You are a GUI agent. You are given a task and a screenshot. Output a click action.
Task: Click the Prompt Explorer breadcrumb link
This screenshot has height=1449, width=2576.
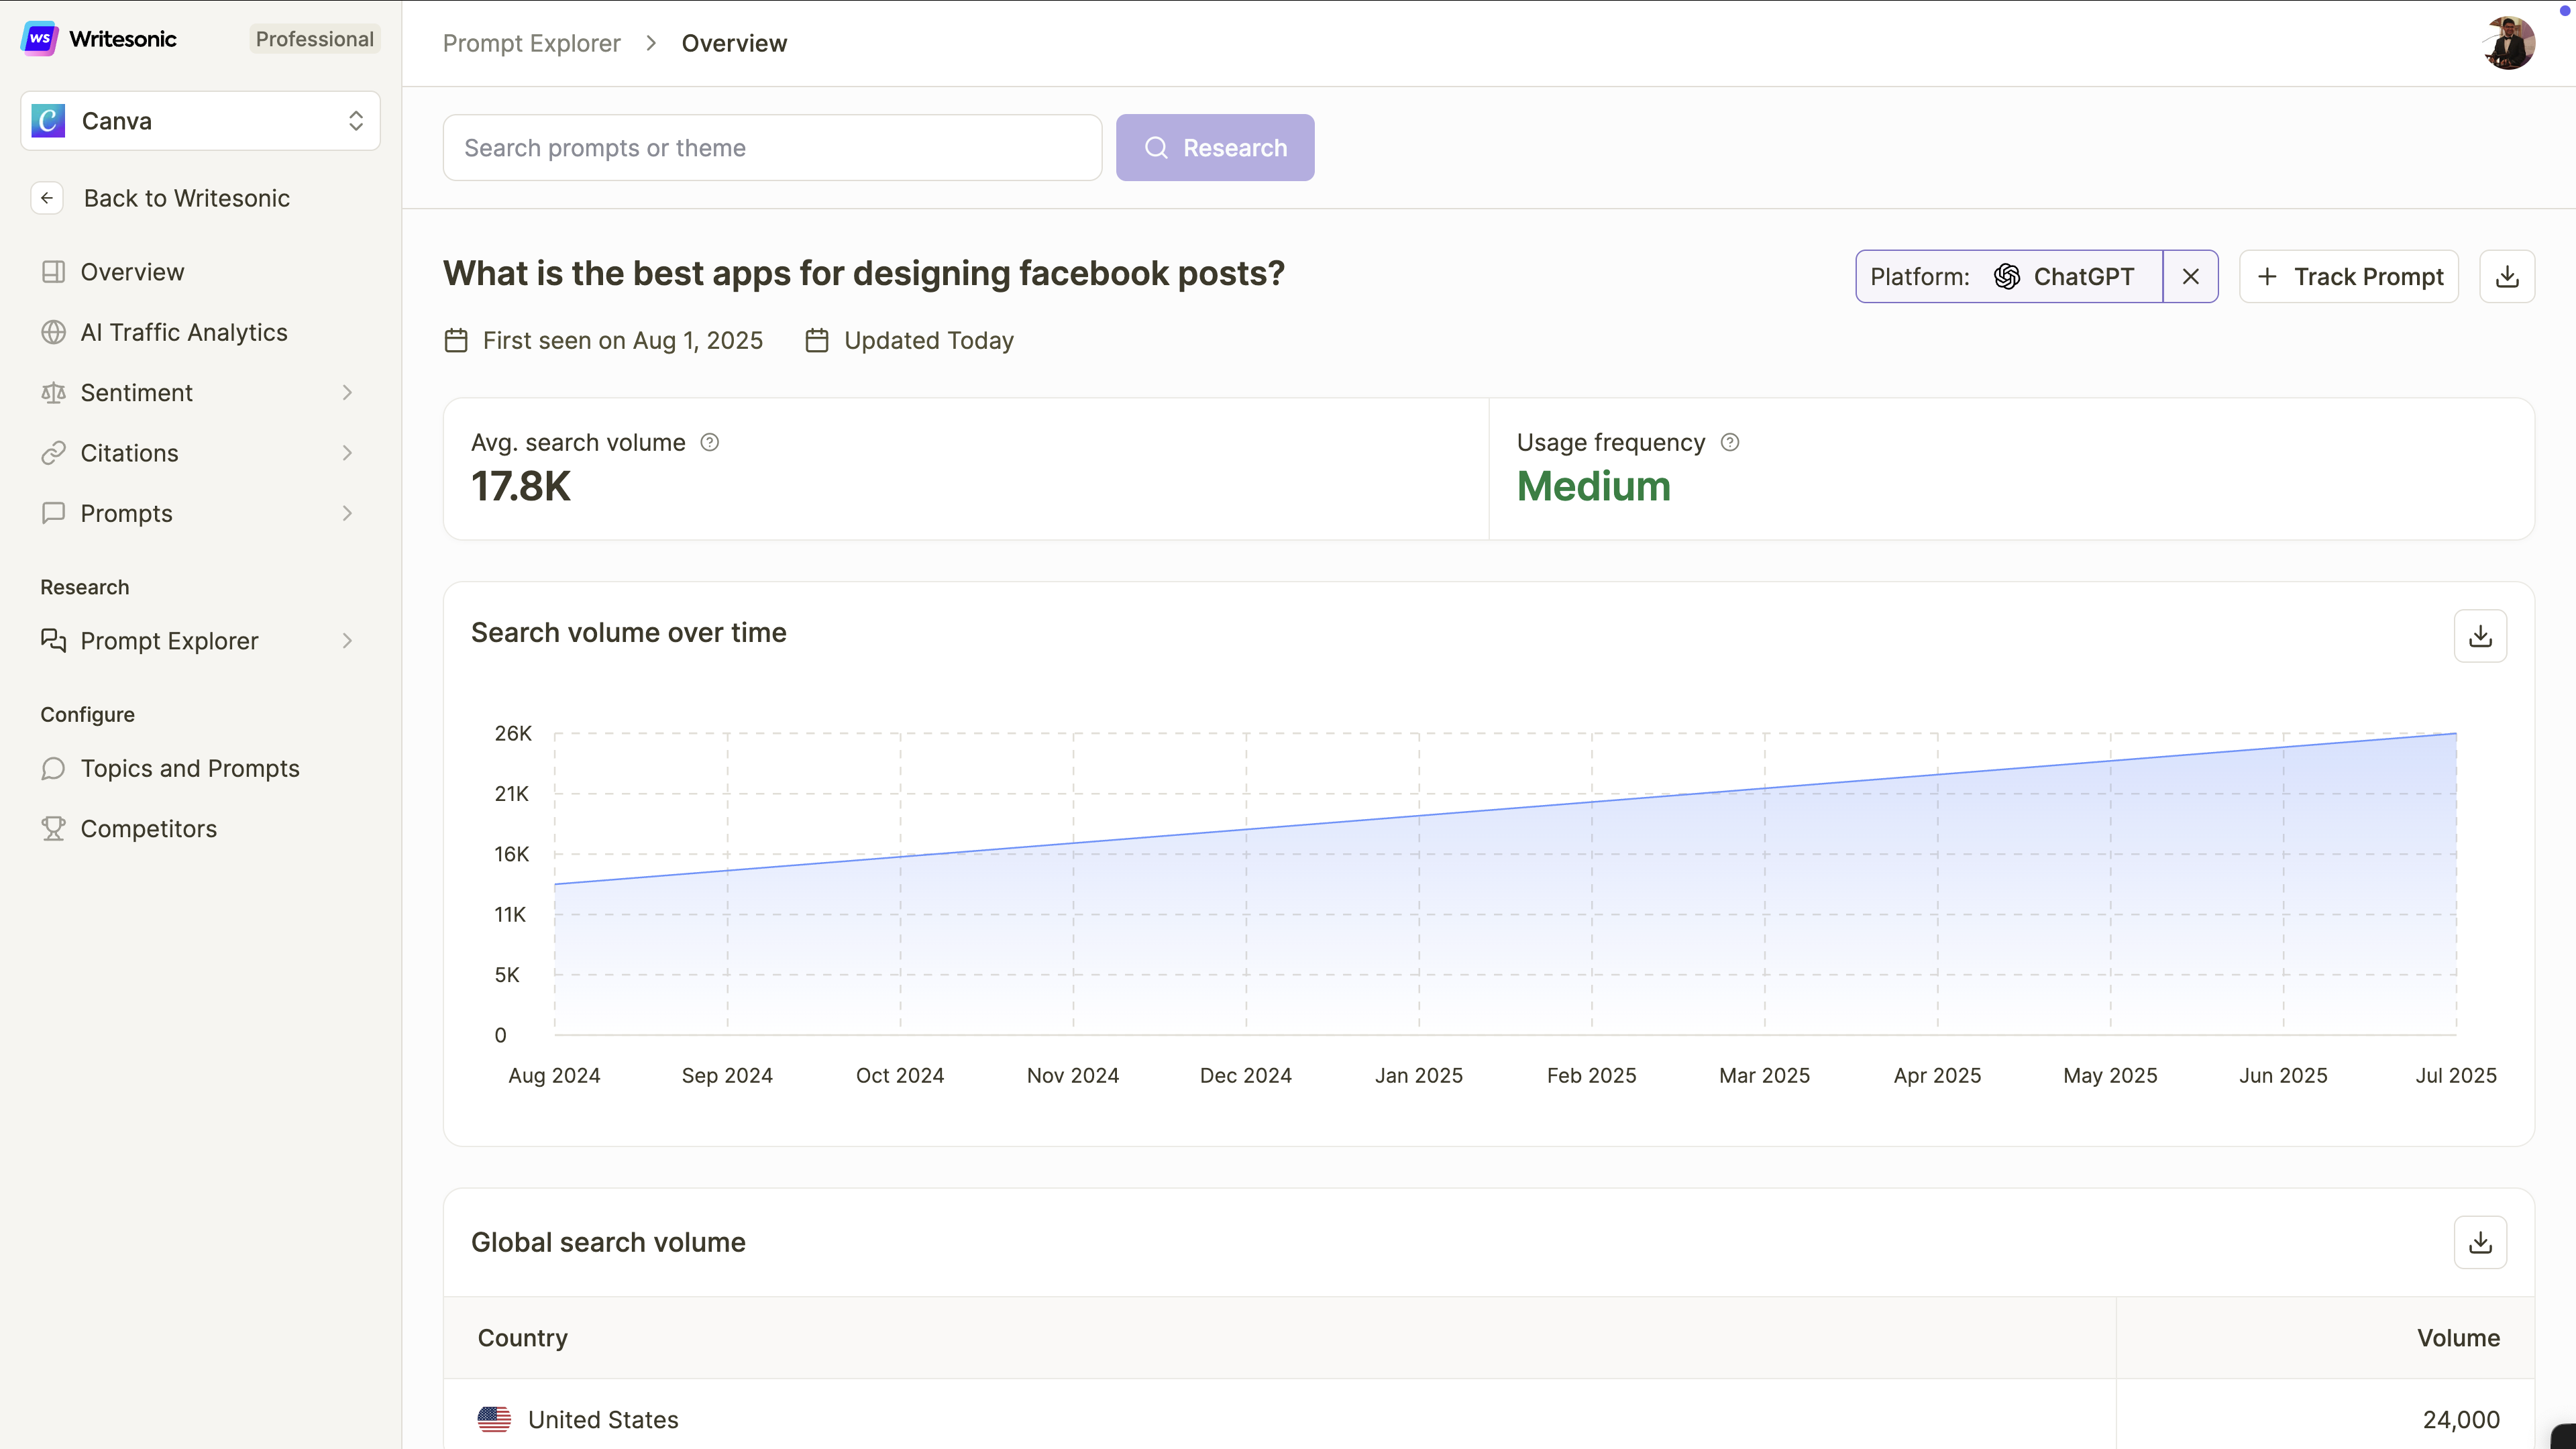pyautogui.click(x=531, y=43)
